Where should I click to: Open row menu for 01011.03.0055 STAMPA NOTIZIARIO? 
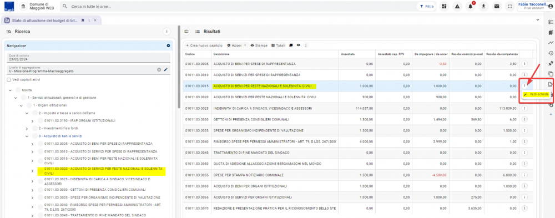[524, 175]
